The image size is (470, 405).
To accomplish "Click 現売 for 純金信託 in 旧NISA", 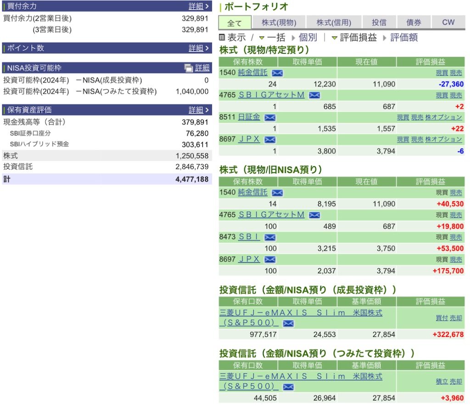I will point(456,193).
